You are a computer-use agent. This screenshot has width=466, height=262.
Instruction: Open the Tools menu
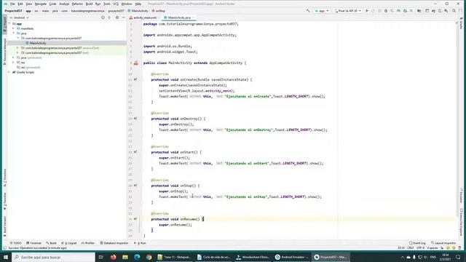[107, 4]
